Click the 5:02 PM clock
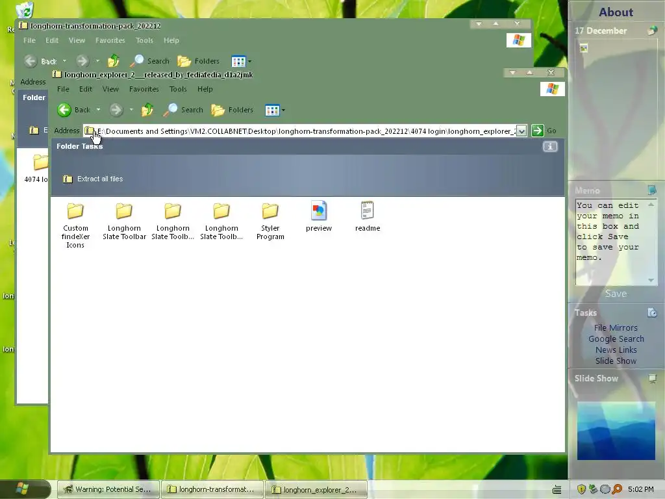Screen dimensions: 665x499 pos(640,489)
